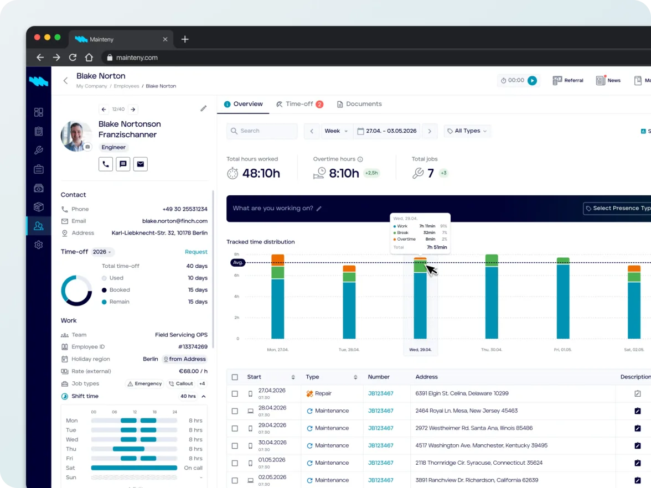The height and width of the screenshot is (488, 651).
Task: Click the Request time-off link
Action: [x=196, y=252]
